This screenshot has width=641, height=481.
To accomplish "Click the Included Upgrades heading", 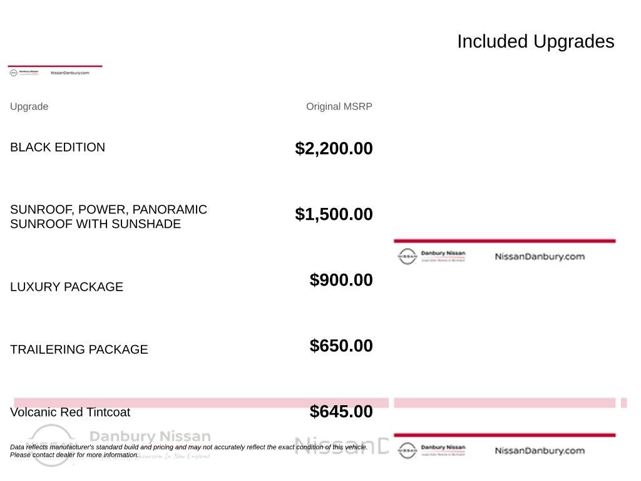I will pos(536,41).
